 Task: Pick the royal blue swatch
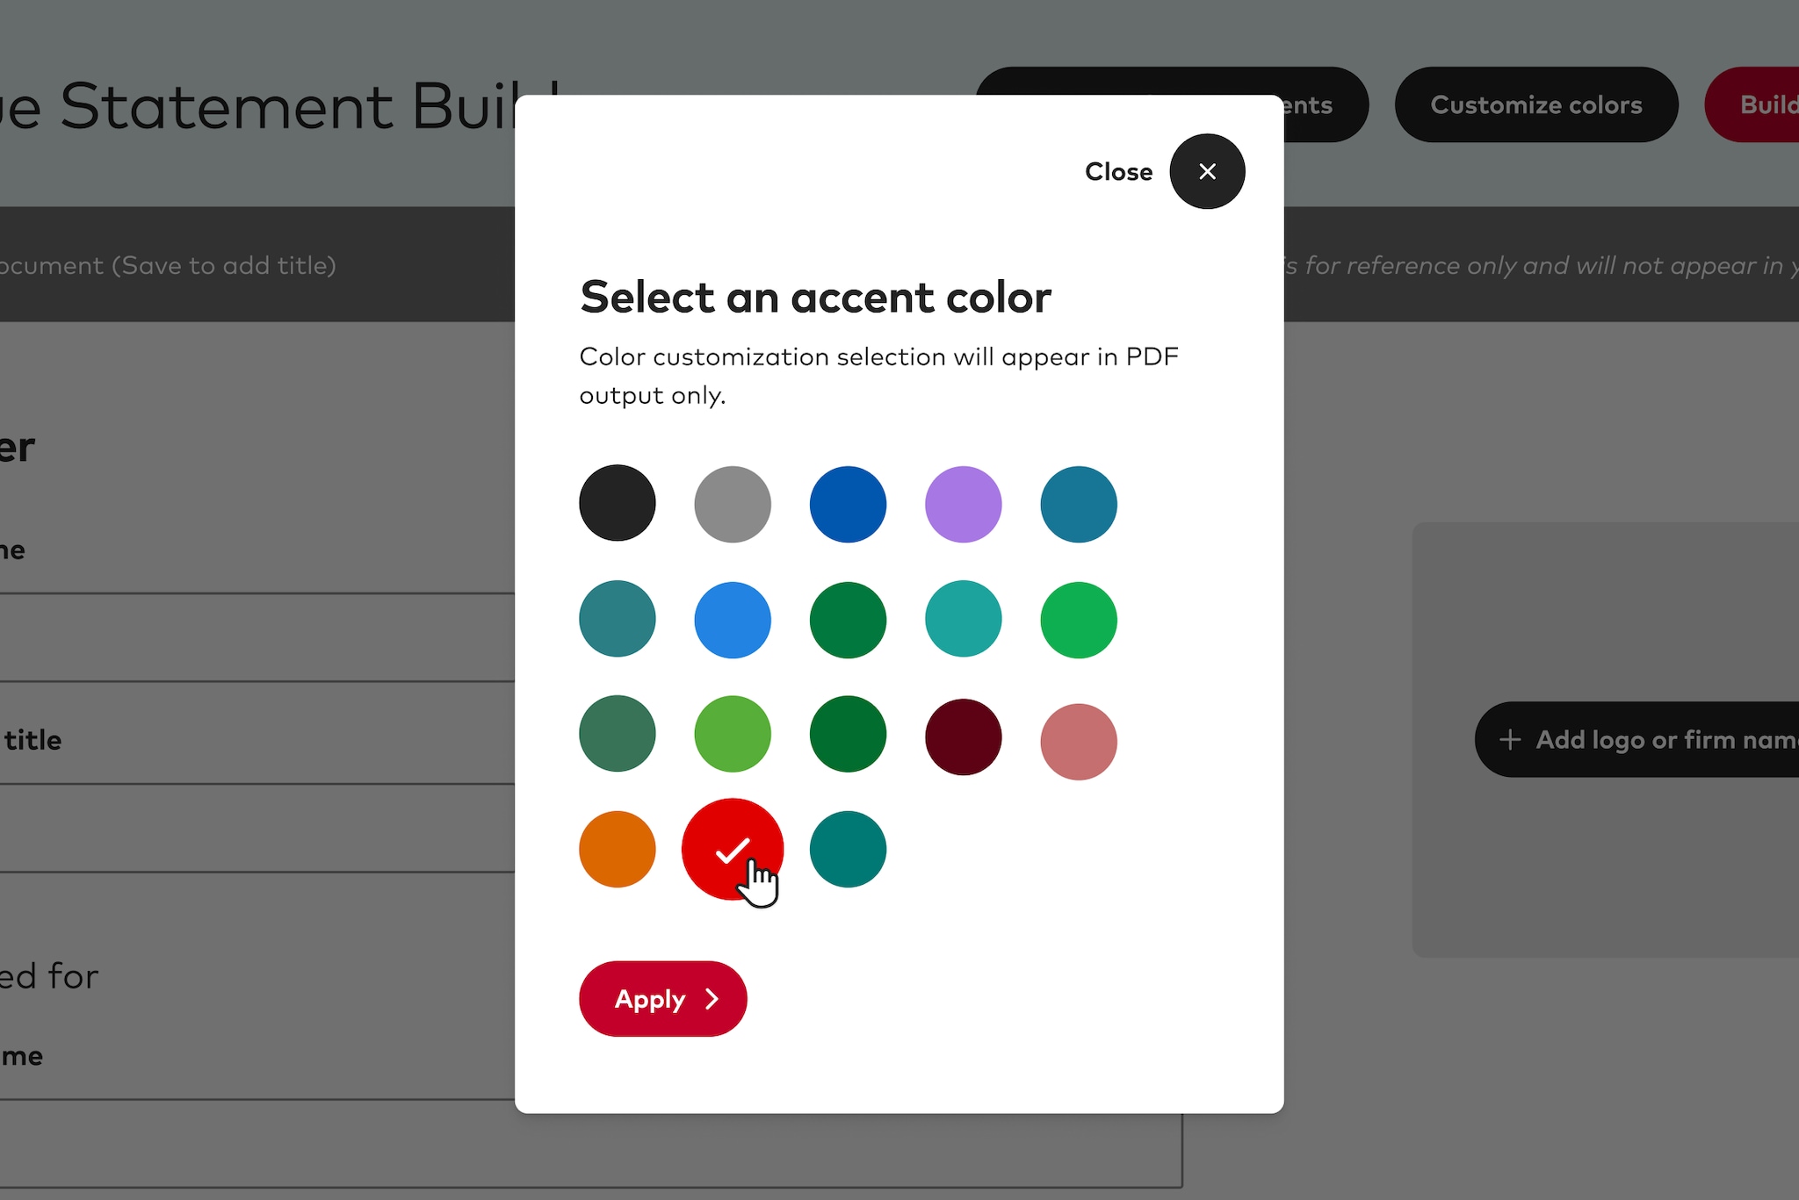point(848,504)
